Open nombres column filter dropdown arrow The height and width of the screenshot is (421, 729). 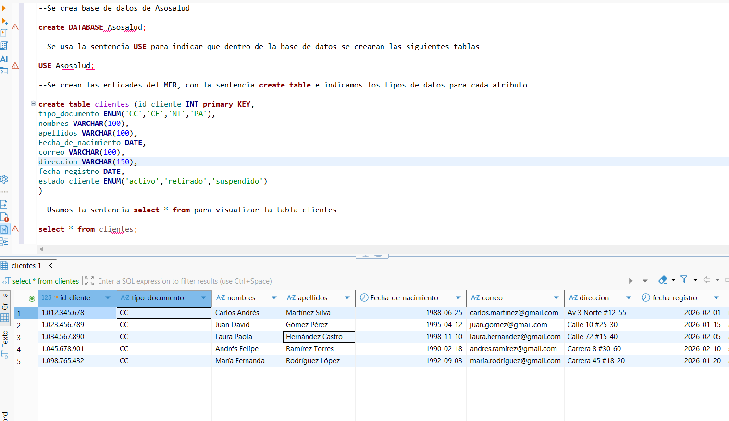click(274, 298)
